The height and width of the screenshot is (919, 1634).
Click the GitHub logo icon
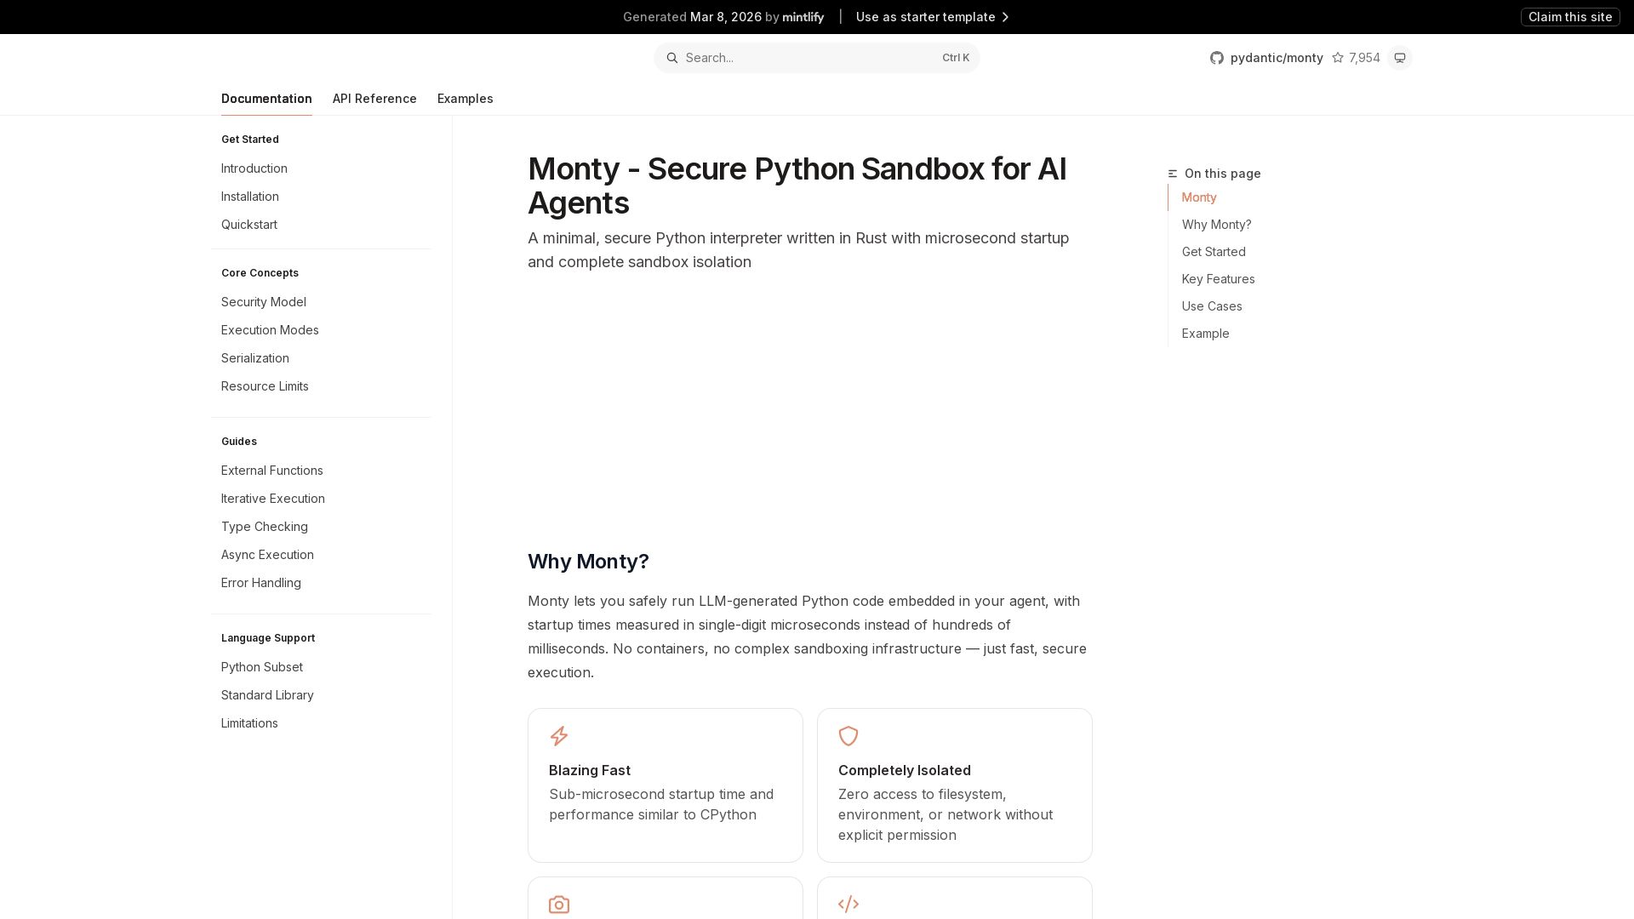pyautogui.click(x=1217, y=58)
